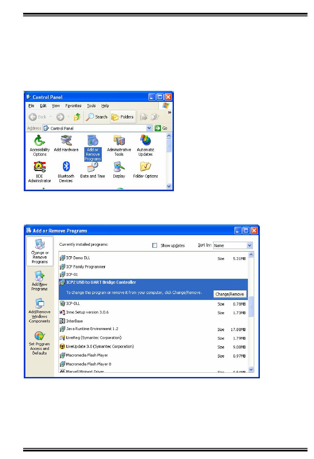This screenshot has width=314, height=459.
Task: Open Display settings icon
Action: click(x=119, y=170)
